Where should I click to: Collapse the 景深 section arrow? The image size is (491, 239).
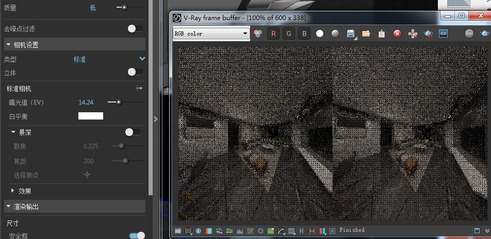[x=13, y=132]
